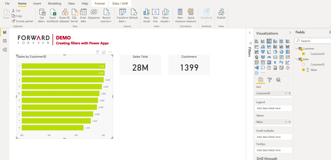Viewport: 331px width, 160px height.
Task: Uncheck CustomerID under Customer table
Action: click(303, 54)
